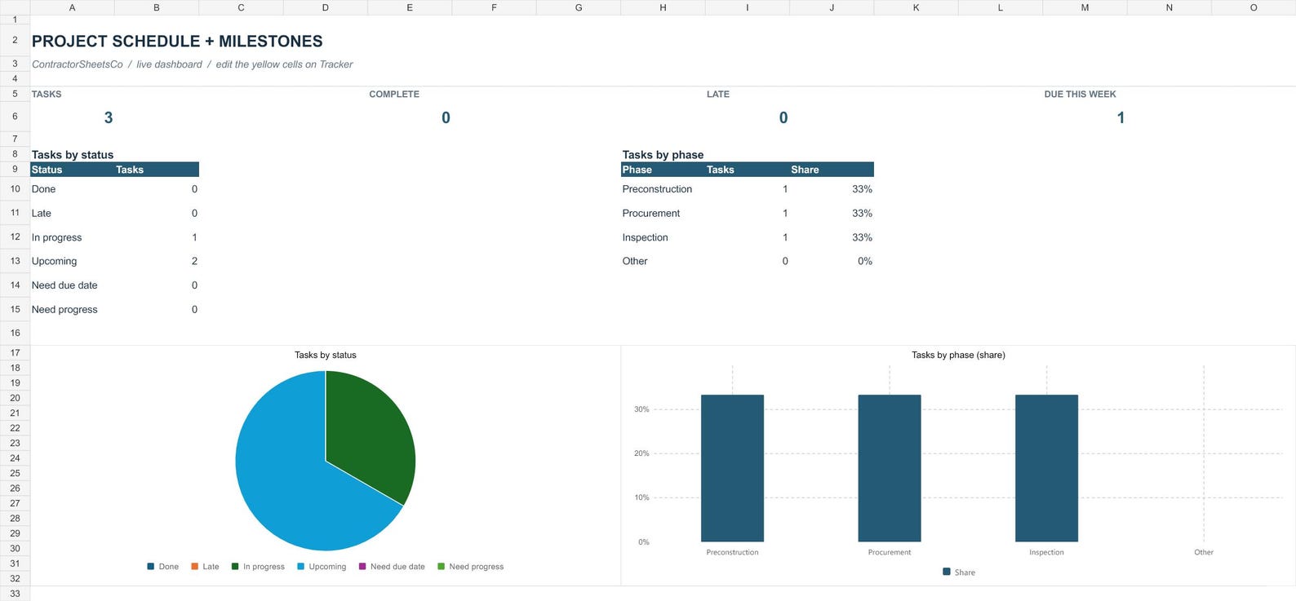Select Need due date legend swatch
The height and width of the screenshot is (601, 1296).
[x=362, y=567]
